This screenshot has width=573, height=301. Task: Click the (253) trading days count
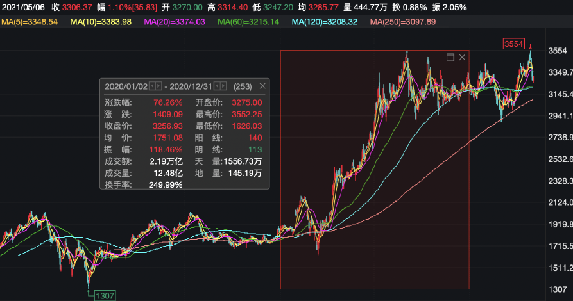[x=243, y=86]
